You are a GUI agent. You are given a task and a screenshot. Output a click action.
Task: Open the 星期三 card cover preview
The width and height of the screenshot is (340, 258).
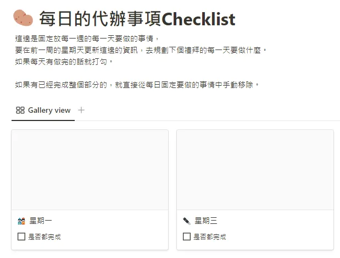[x=255, y=170]
